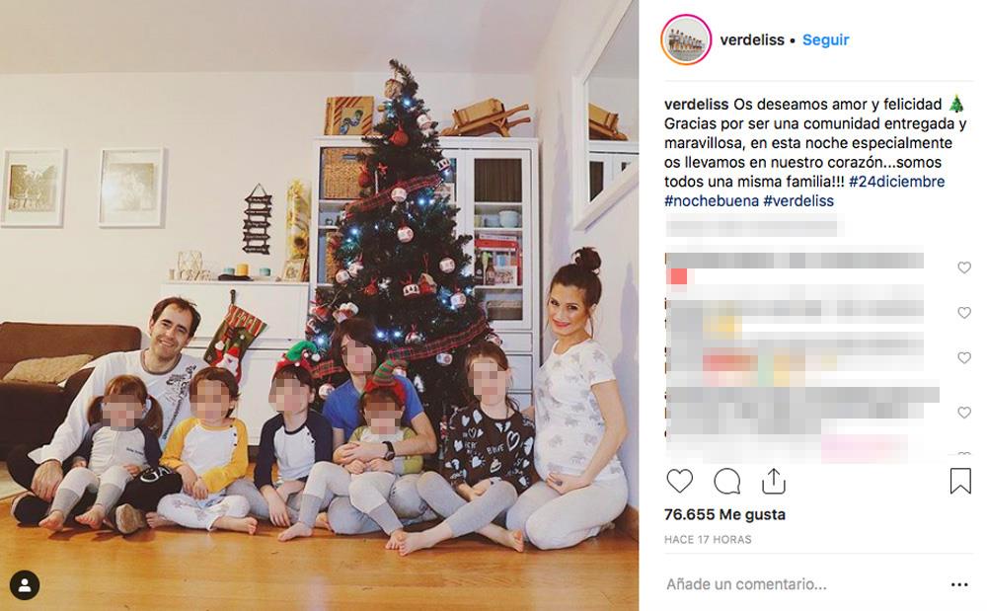This screenshot has width=987, height=611.
Task: Like the second comment's small heart
Action: click(963, 313)
